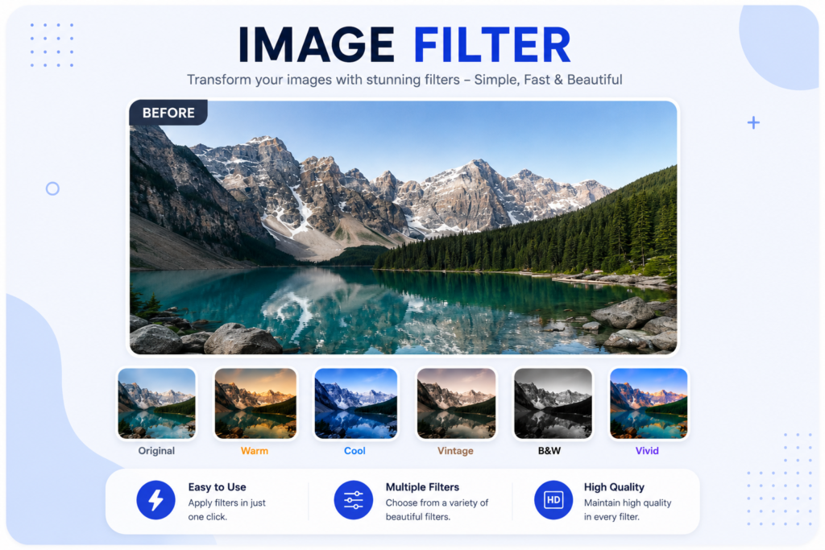Screen dimensions: 825x550
Task: Select the Original filter thumbnail
Action: (157, 403)
